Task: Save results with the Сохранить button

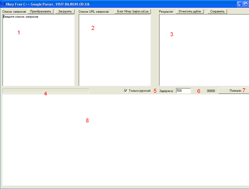Action: pos(217,11)
